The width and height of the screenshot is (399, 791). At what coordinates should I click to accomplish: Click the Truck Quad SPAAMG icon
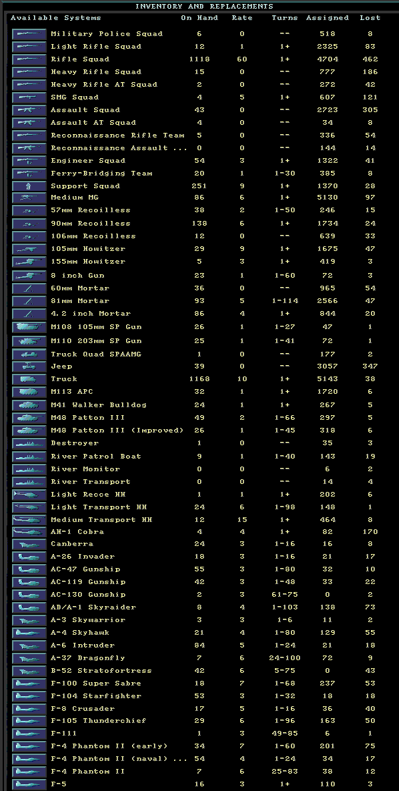click(29, 354)
